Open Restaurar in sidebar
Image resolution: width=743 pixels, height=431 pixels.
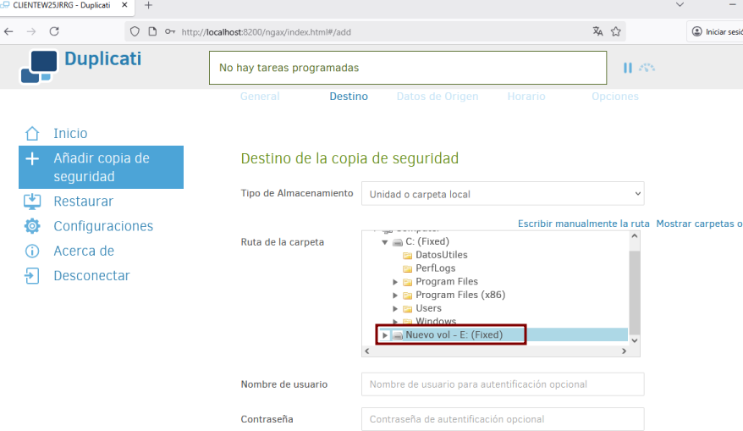(84, 202)
